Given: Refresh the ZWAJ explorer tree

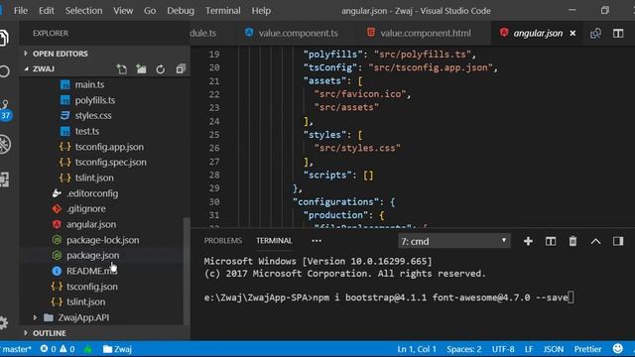Looking at the screenshot, I should (x=161, y=69).
